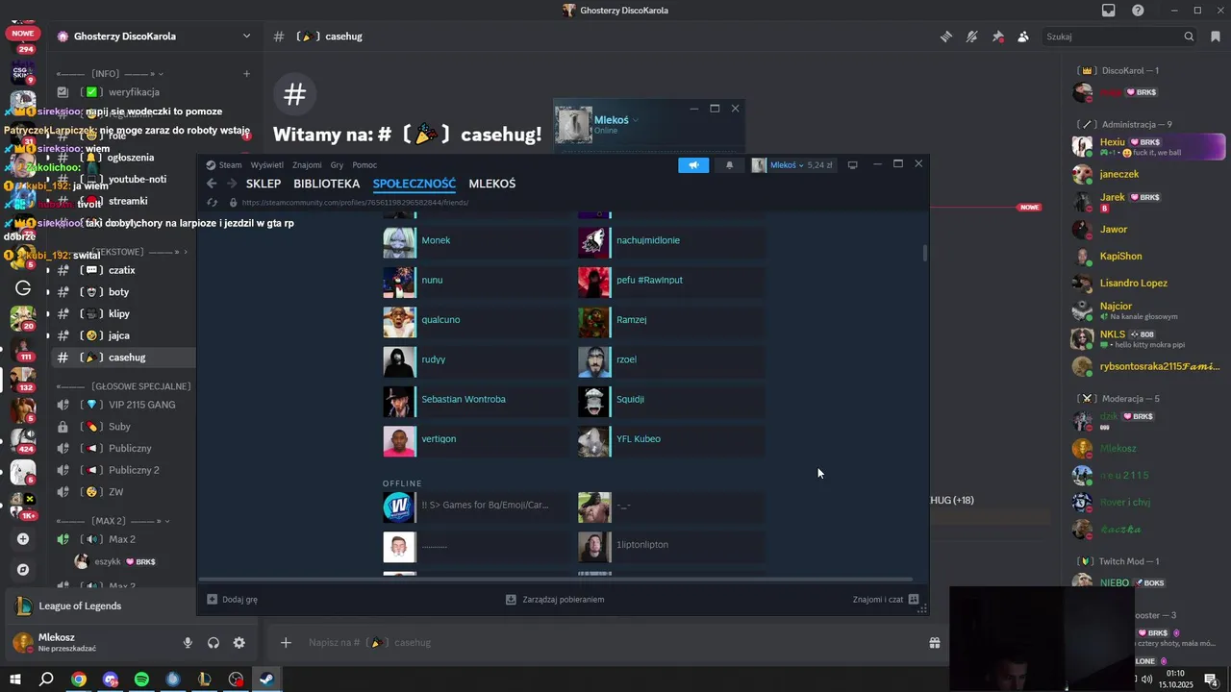Collapse the MAX 2 category

coord(113,521)
